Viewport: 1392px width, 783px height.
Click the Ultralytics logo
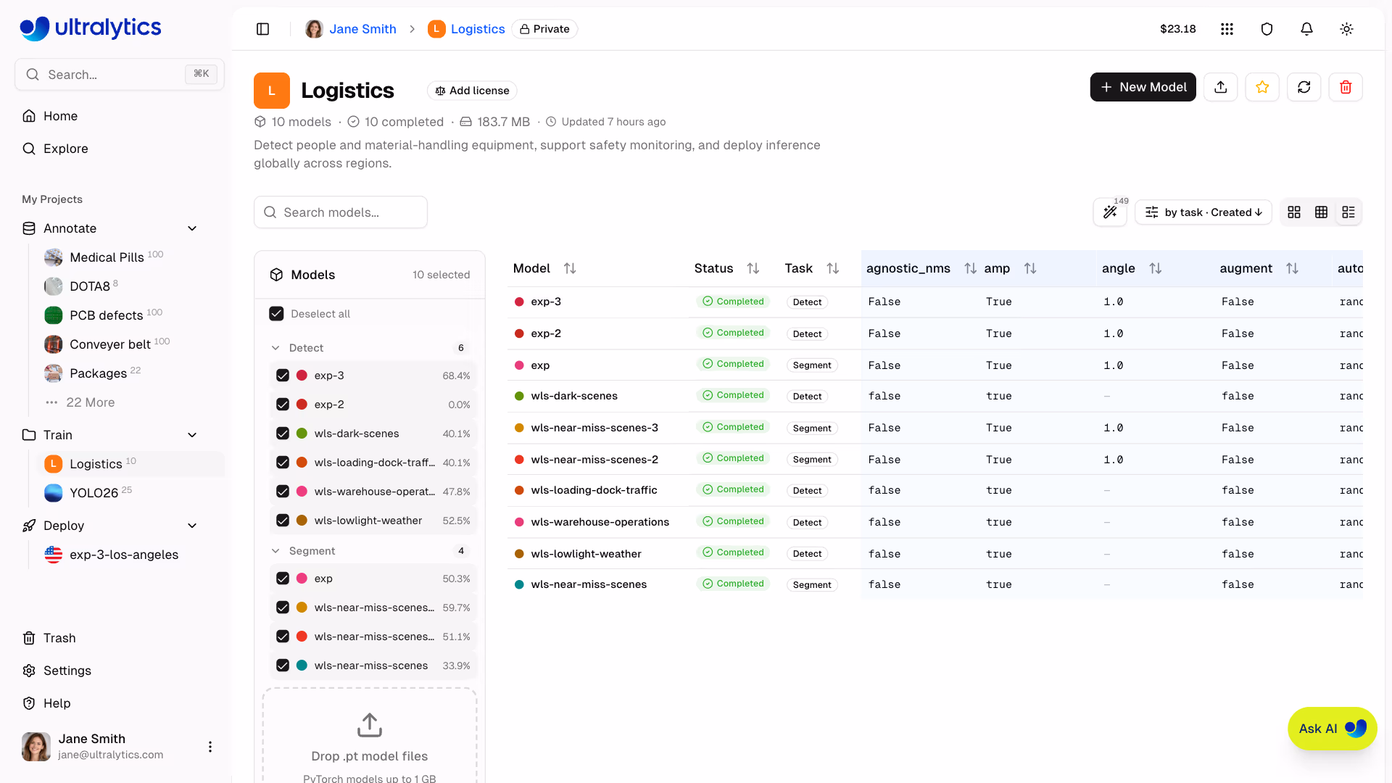pyautogui.click(x=91, y=28)
